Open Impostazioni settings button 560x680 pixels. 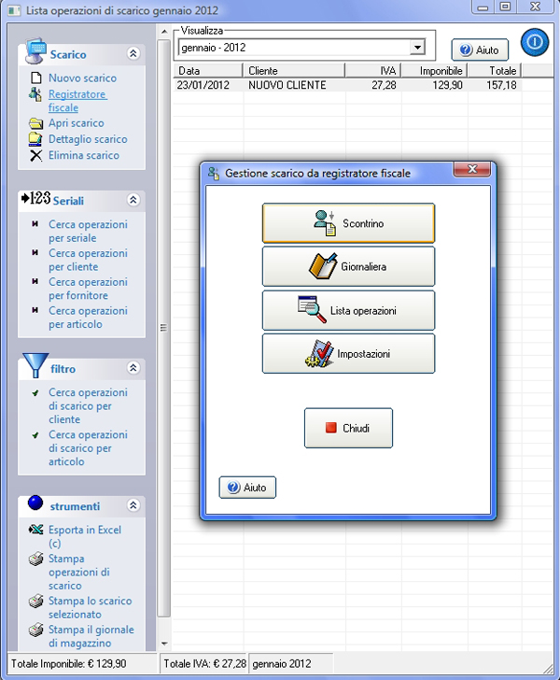(x=348, y=354)
